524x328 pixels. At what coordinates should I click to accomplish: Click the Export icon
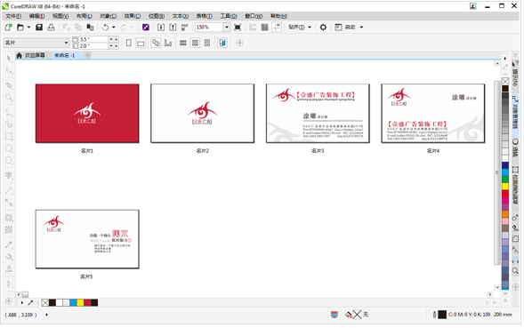point(173,28)
